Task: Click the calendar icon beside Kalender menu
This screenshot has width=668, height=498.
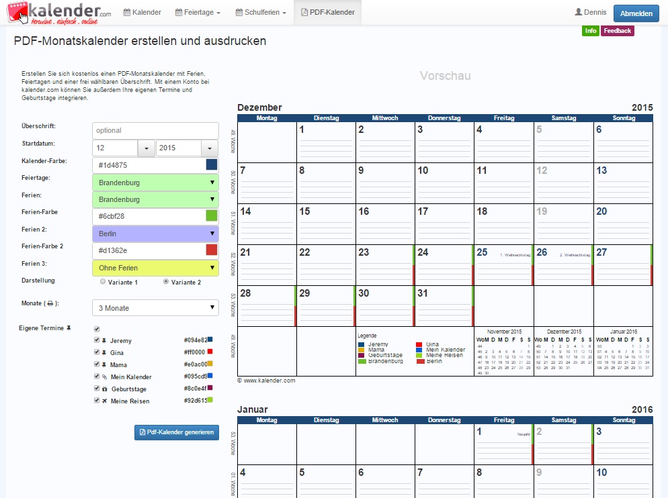Action: (x=127, y=12)
